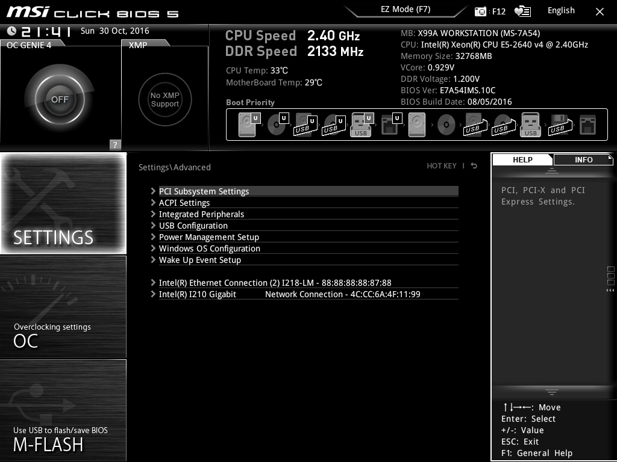Click the MB: X99A WORKSTATION (MS-7A54) text
Image resolution: width=617 pixels, height=462 pixels.
470,34
